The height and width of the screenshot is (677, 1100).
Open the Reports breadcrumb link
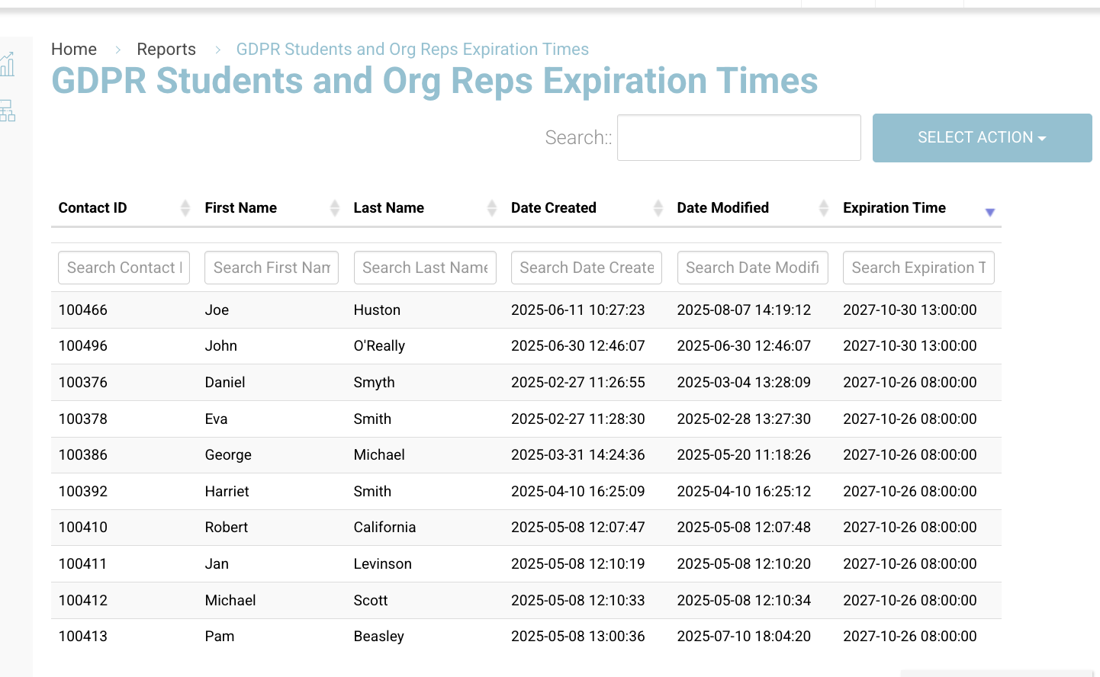pos(166,49)
